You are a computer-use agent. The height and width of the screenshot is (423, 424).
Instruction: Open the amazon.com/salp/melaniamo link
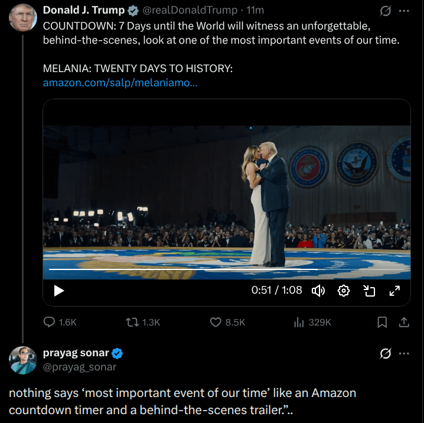tap(120, 83)
